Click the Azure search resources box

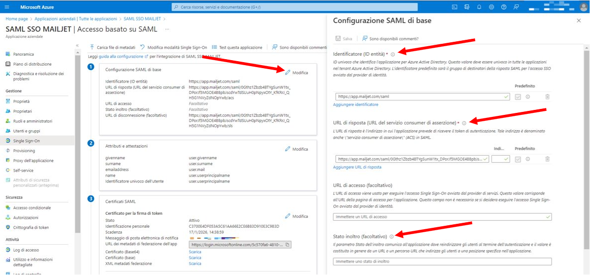point(295,7)
